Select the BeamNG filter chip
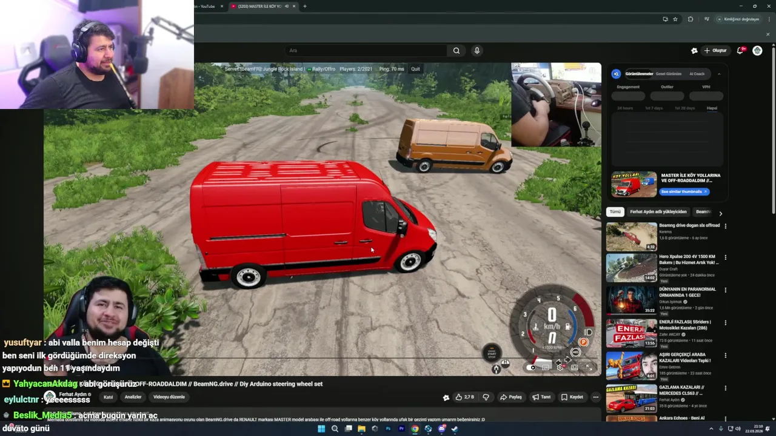Screen dimensions: 776x436 tap(703, 212)
